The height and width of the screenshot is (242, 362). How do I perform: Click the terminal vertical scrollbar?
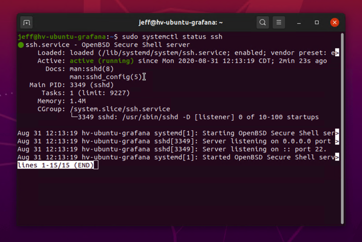pos(342,129)
